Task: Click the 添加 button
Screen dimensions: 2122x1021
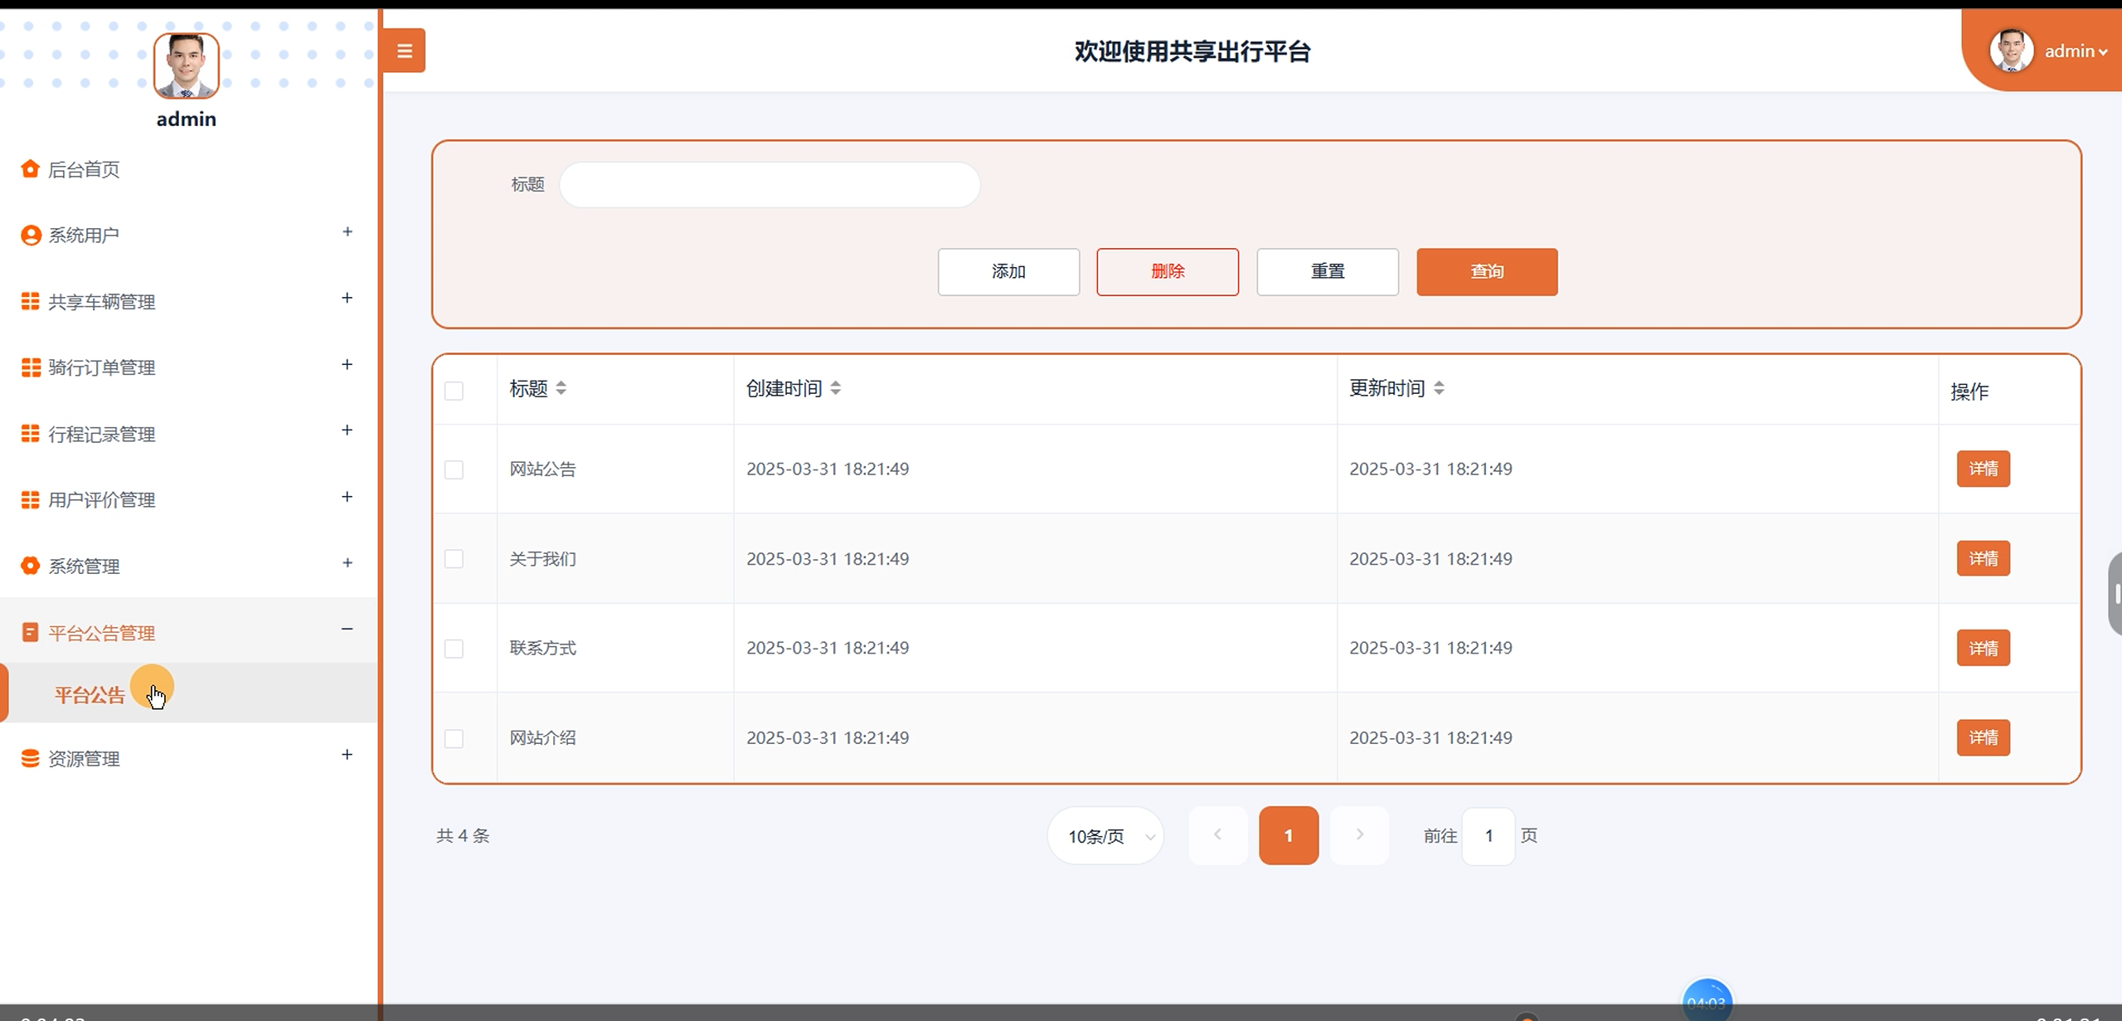Action: click(1008, 272)
